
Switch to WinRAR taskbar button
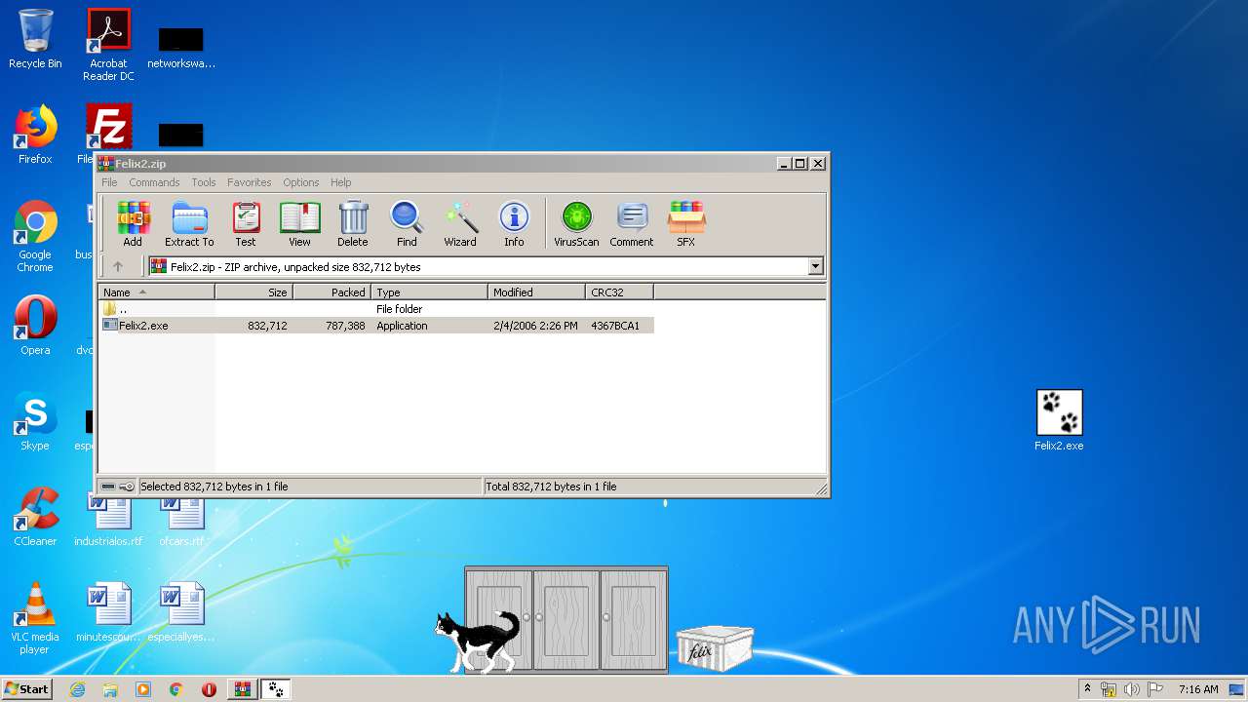(x=242, y=689)
